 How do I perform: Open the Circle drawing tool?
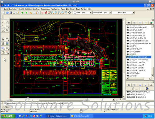[x=7, y=26]
